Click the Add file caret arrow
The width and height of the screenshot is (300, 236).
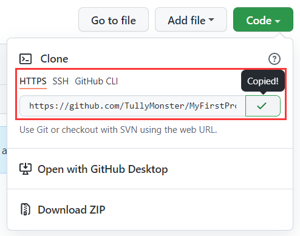click(211, 19)
